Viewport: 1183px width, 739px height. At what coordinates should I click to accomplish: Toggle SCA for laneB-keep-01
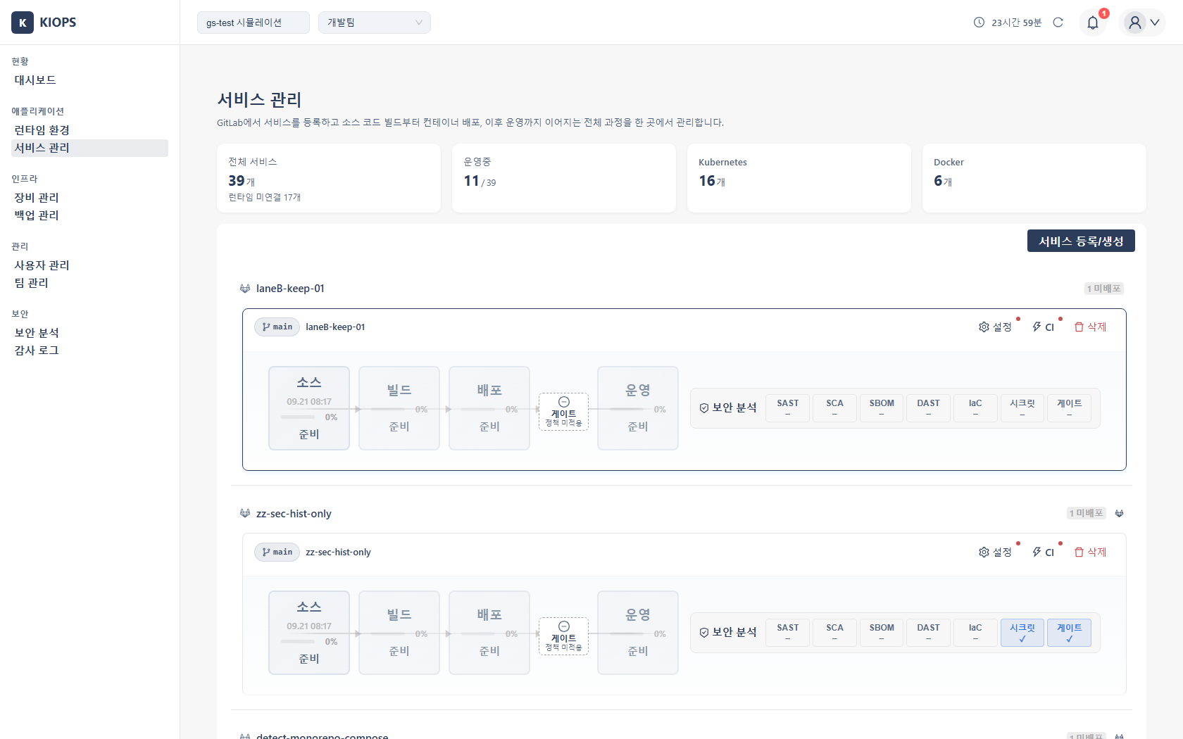(834, 408)
